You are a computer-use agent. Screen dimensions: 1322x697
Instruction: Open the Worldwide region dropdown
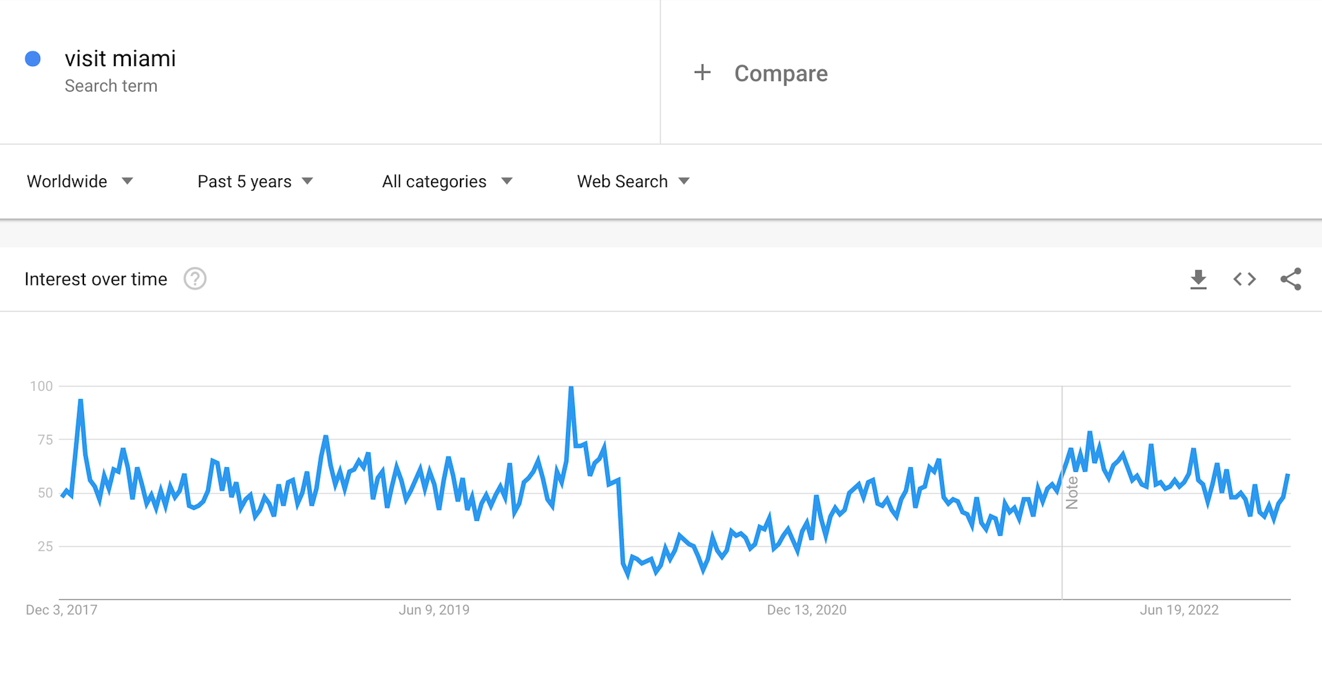tap(80, 181)
